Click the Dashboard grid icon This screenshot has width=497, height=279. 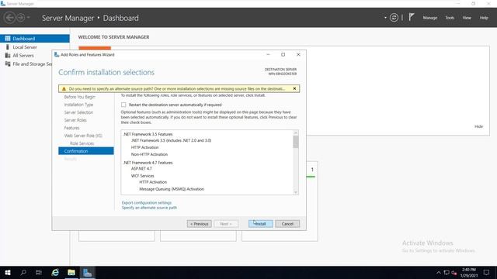(x=8, y=39)
